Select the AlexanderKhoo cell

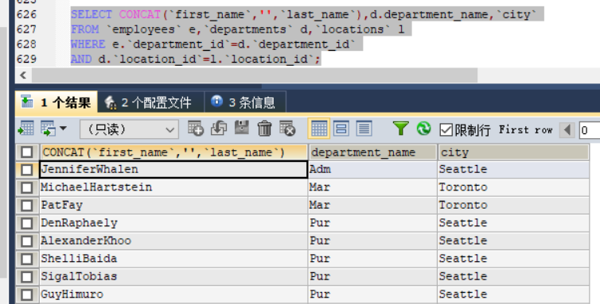(173, 241)
